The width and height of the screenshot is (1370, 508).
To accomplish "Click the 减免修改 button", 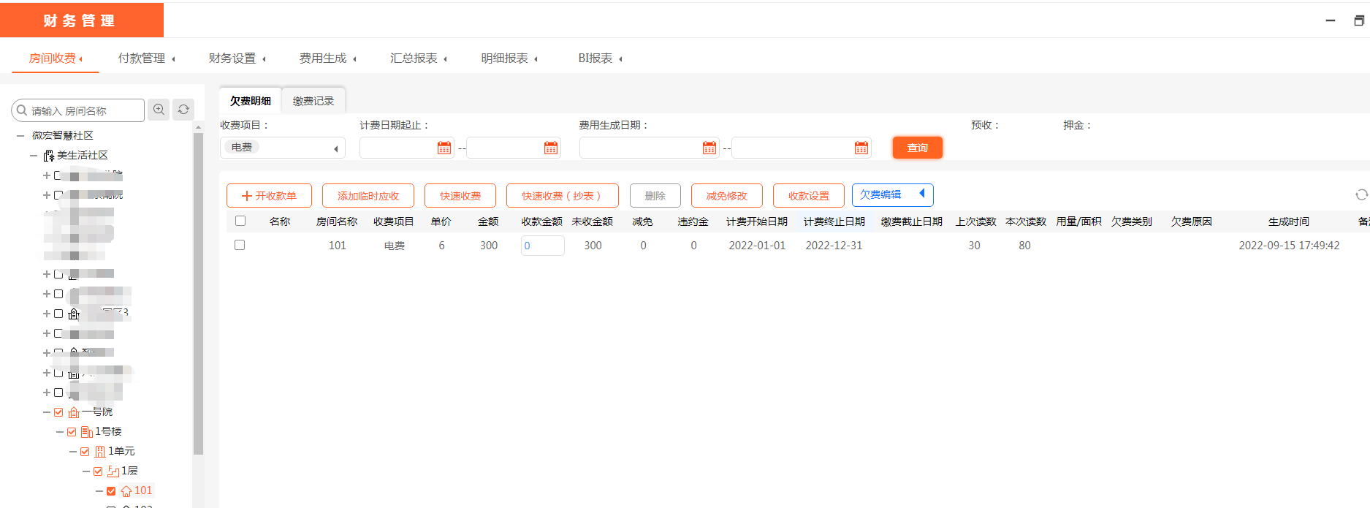I will pyautogui.click(x=727, y=196).
